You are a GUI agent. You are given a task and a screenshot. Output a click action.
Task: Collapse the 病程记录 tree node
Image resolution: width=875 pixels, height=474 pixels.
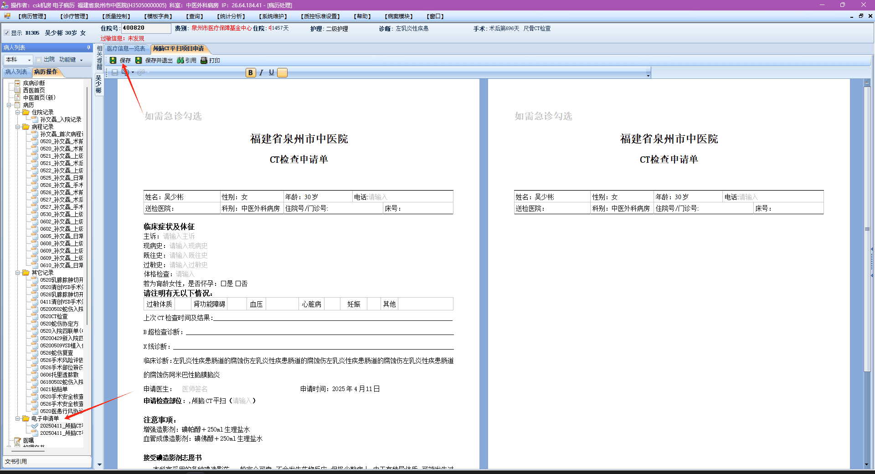pyautogui.click(x=17, y=127)
